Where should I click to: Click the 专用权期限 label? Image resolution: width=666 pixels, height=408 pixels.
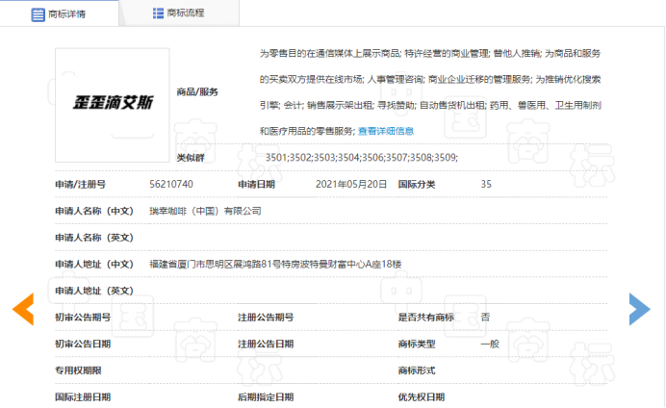(78, 370)
